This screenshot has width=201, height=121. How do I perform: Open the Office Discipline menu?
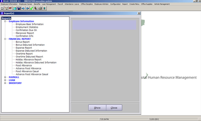click(87, 4)
